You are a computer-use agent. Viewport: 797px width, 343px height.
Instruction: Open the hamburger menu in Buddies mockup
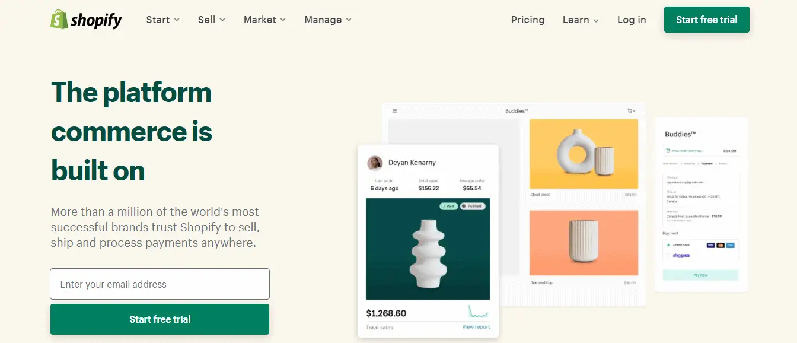pos(395,110)
